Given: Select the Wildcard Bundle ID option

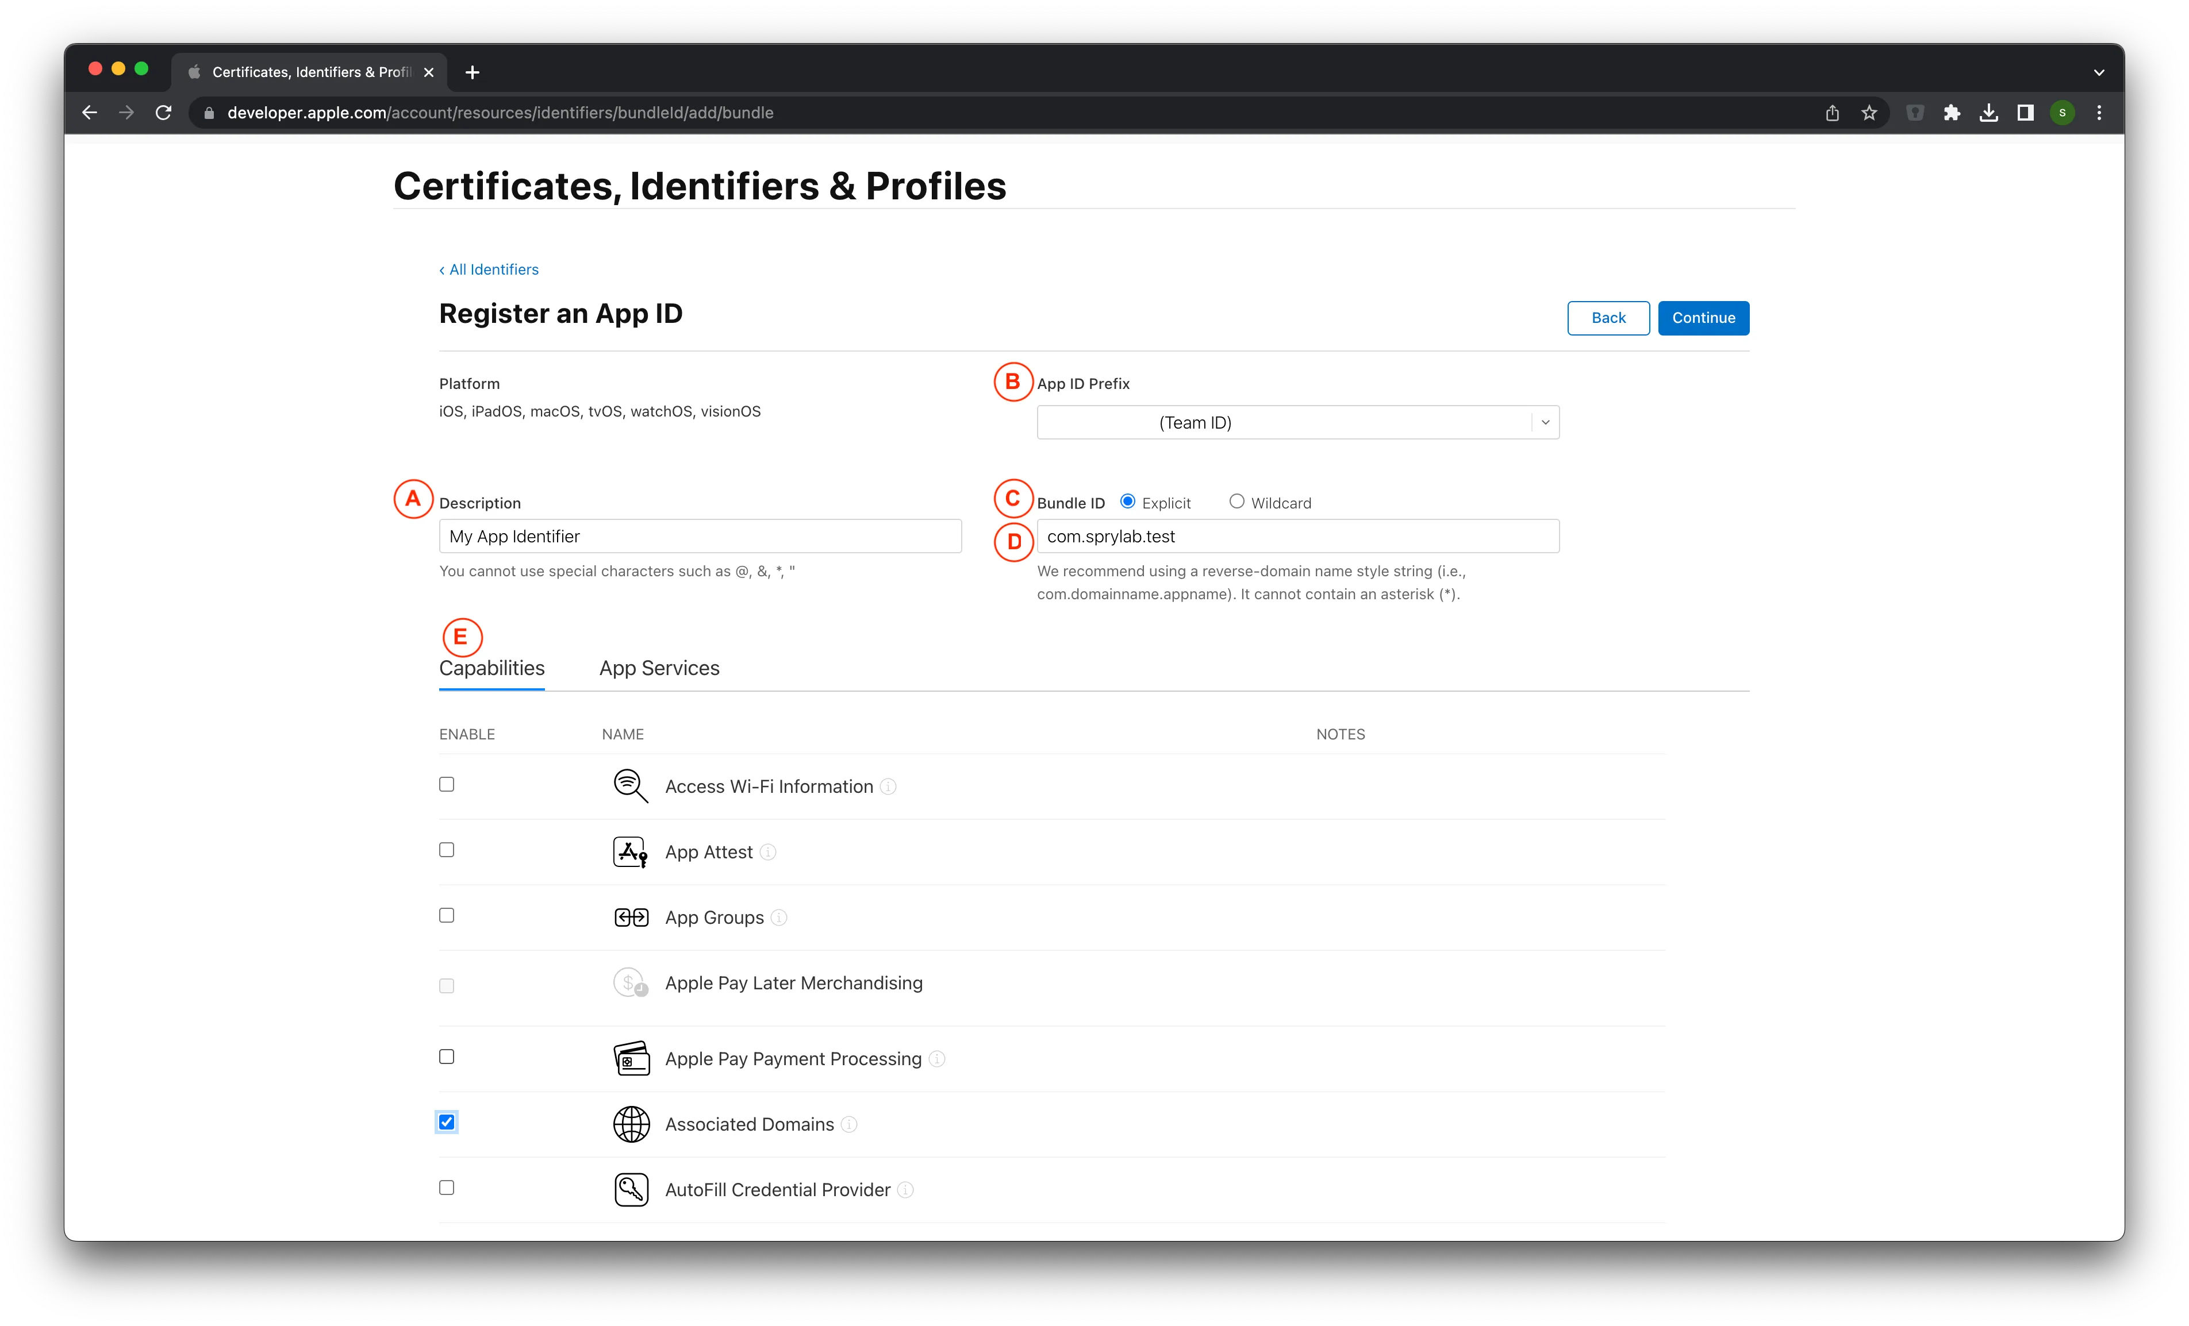Looking at the screenshot, I should [1236, 502].
